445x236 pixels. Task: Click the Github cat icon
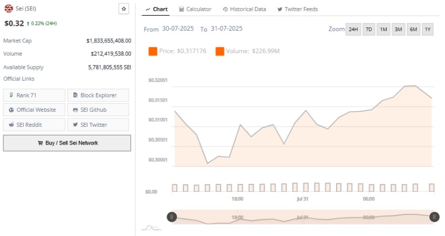pos(75,110)
